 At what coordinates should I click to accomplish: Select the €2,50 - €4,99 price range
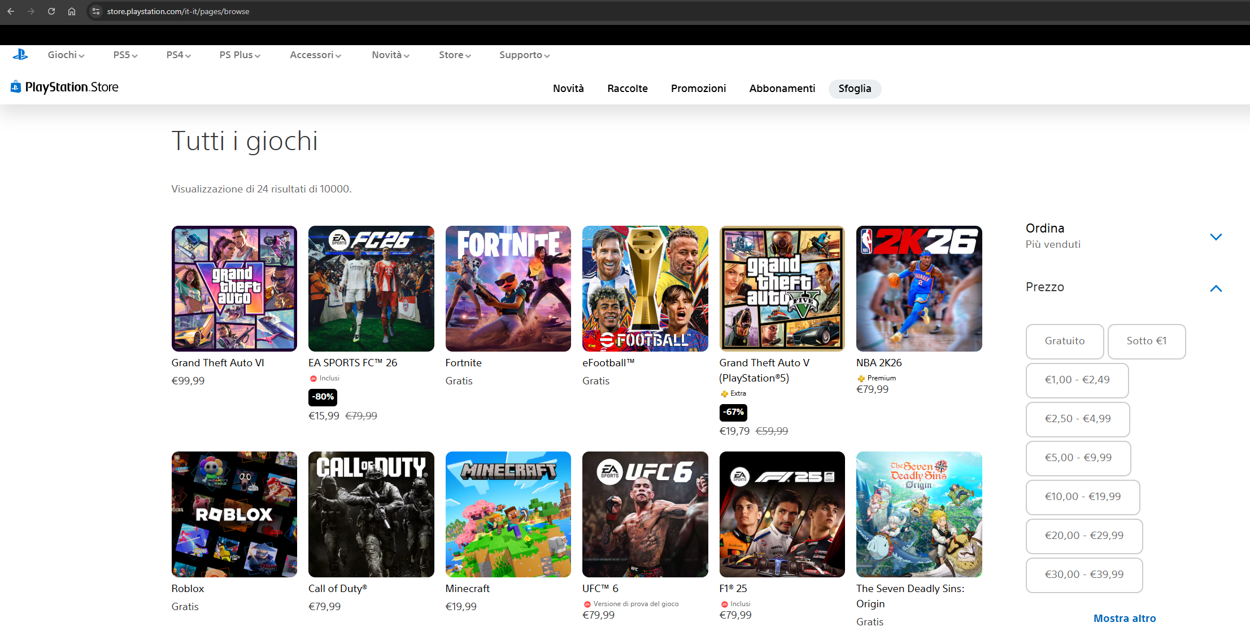1078,419
